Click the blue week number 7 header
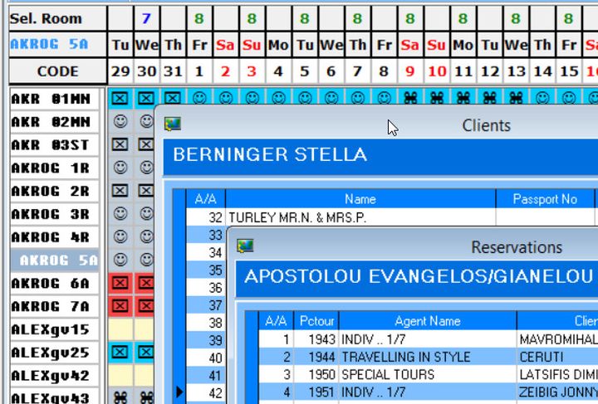This screenshot has height=404, width=598. click(x=146, y=18)
